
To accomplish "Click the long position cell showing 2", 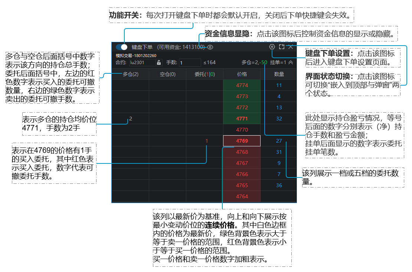I will (x=130, y=119).
